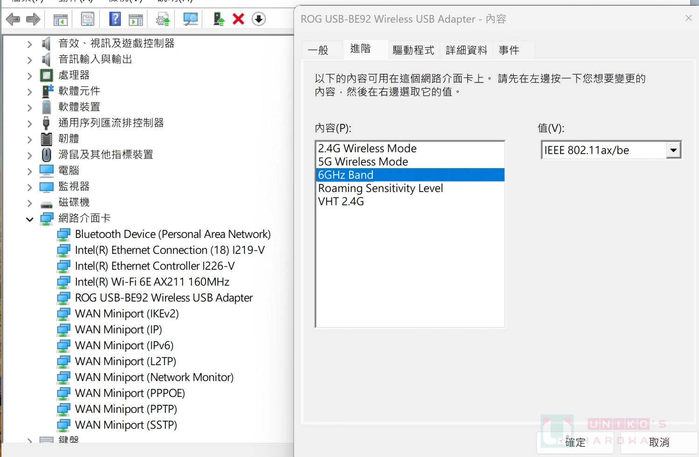Expand the 軟體裝置 category
The height and width of the screenshot is (457, 699).
[x=30, y=108]
